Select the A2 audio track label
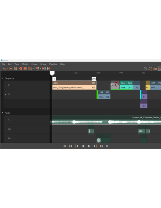 pos(9,129)
